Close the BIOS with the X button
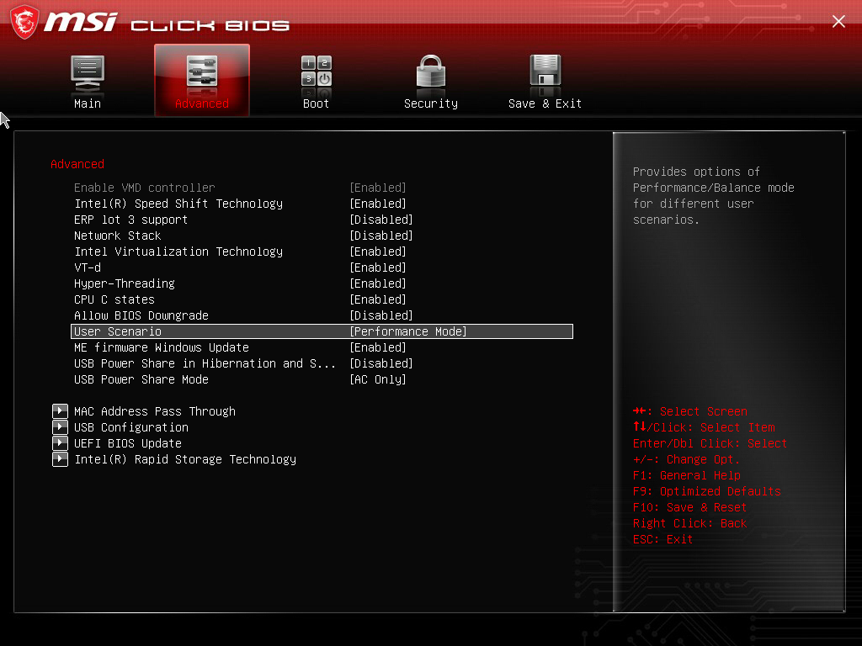Viewport: 862px width, 646px height. (x=838, y=21)
